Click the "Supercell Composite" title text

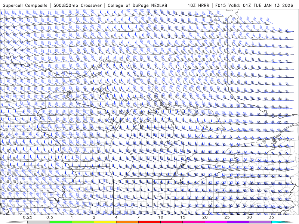click(25, 6)
